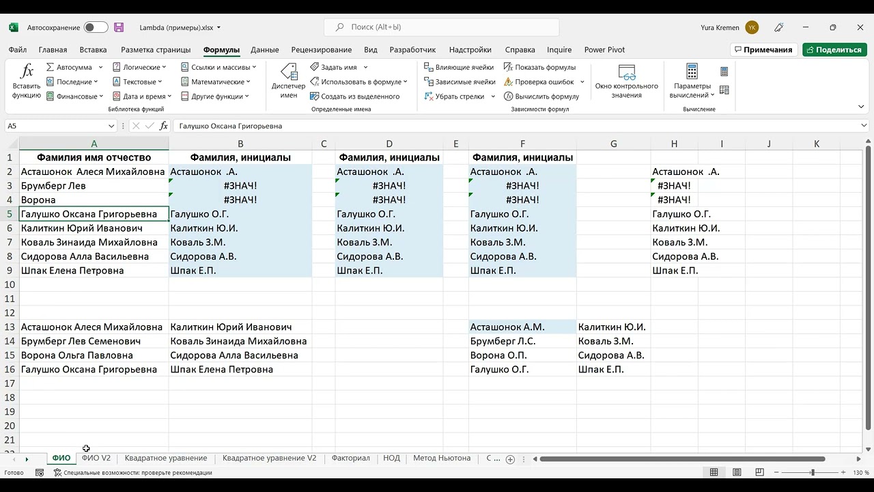The height and width of the screenshot is (492, 874).
Task: Open Окно контрольного значения
Action: click(x=626, y=81)
